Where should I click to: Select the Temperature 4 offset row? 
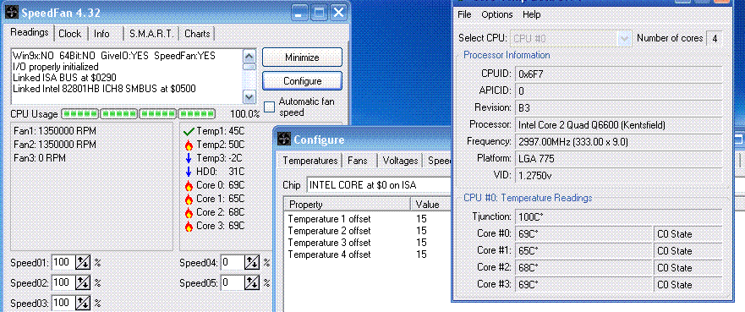367,255
